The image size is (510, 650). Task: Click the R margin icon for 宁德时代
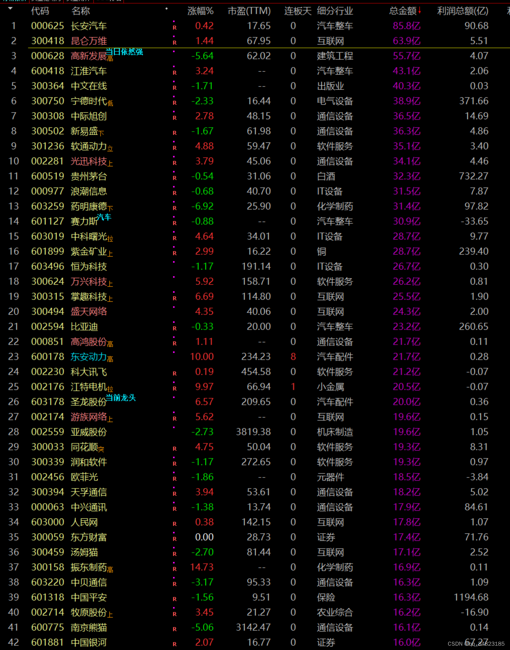[174, 103]
